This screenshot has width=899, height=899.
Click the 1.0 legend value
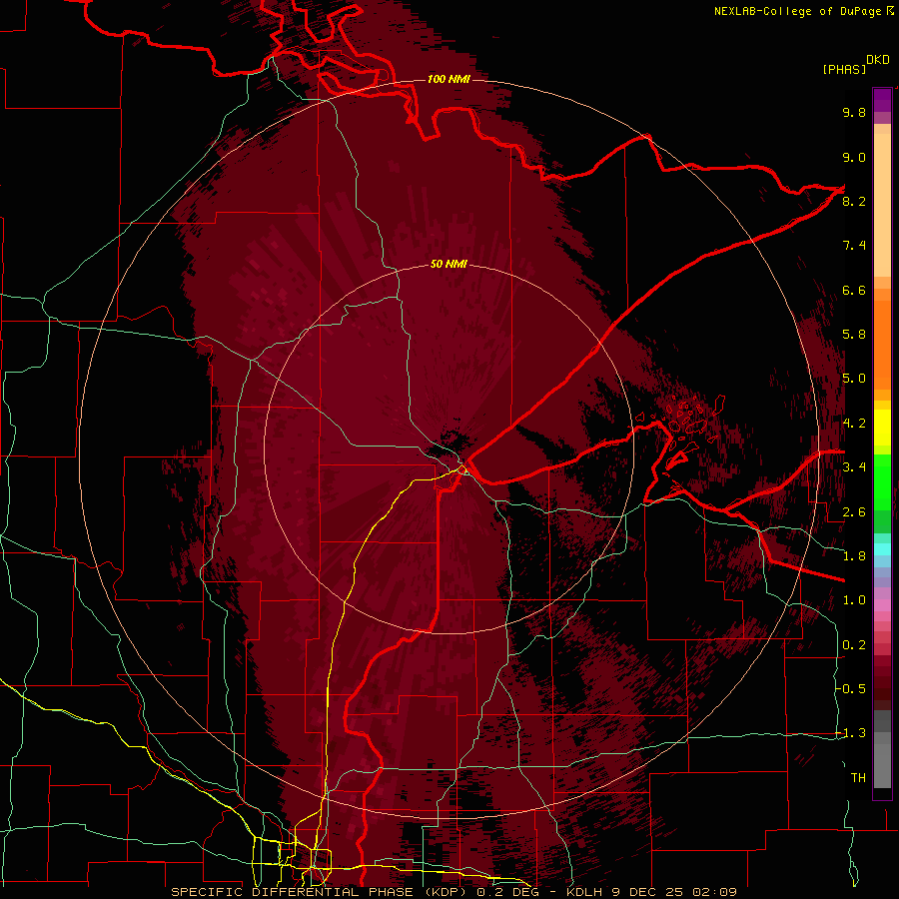click(854, 600)
